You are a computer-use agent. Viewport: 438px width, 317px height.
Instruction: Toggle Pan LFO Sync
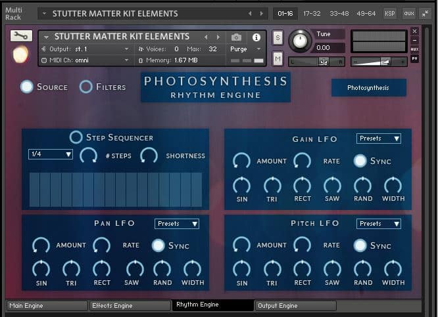pyautogui.click(x=158, y=245)
